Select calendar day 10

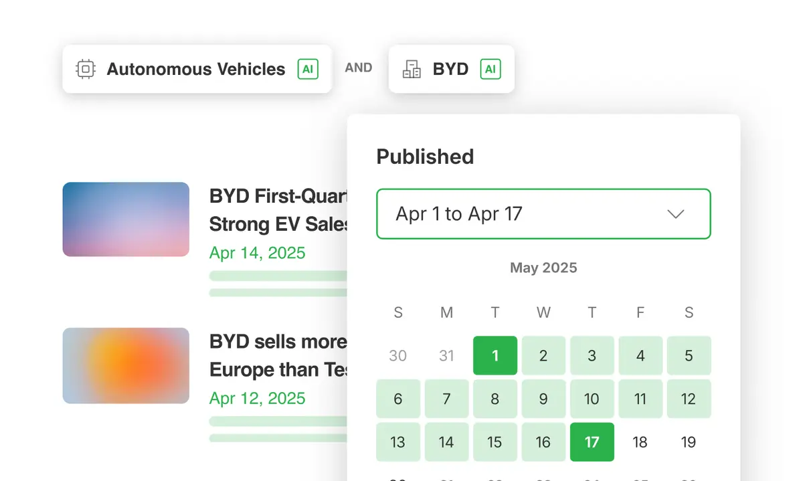(592, 399)
